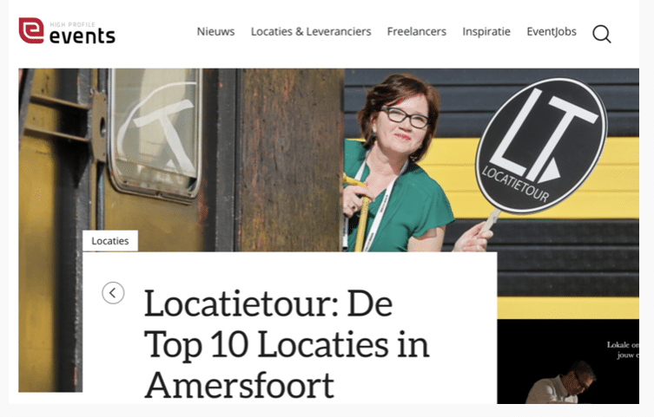
Task: Click the round LT Locatietour sign
Action: pyautogui.click(x=541, y=146)
